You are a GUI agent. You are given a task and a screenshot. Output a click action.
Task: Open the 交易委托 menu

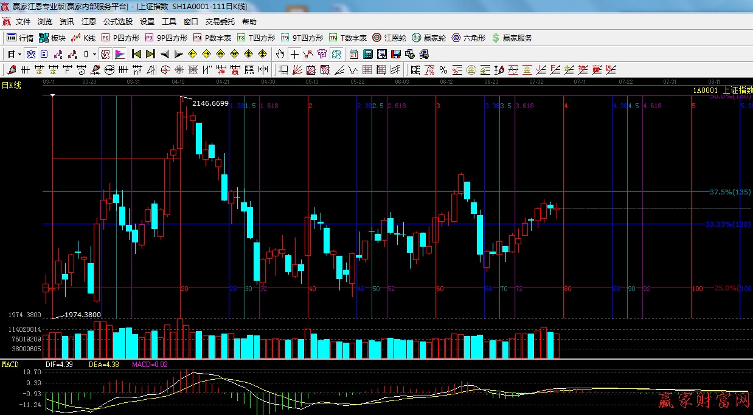(x=220, y=21)
